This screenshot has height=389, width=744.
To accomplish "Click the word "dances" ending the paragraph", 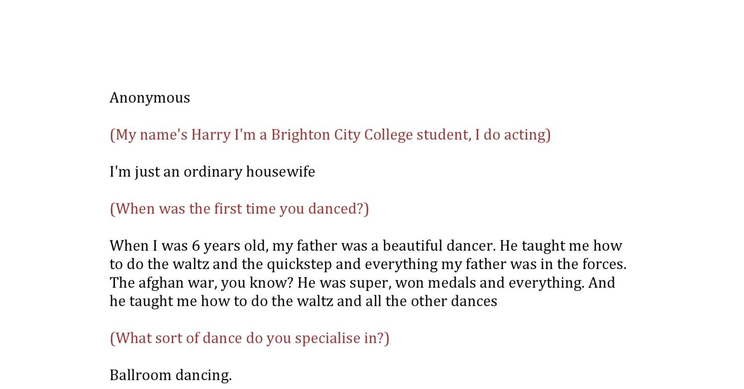I will click(474, 301).
